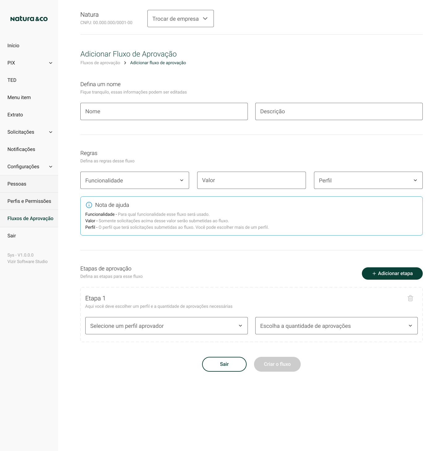Open the Selecione um perfil aprovador dropdown
Screen dimensions: 445x451
[x=166, y=326]
